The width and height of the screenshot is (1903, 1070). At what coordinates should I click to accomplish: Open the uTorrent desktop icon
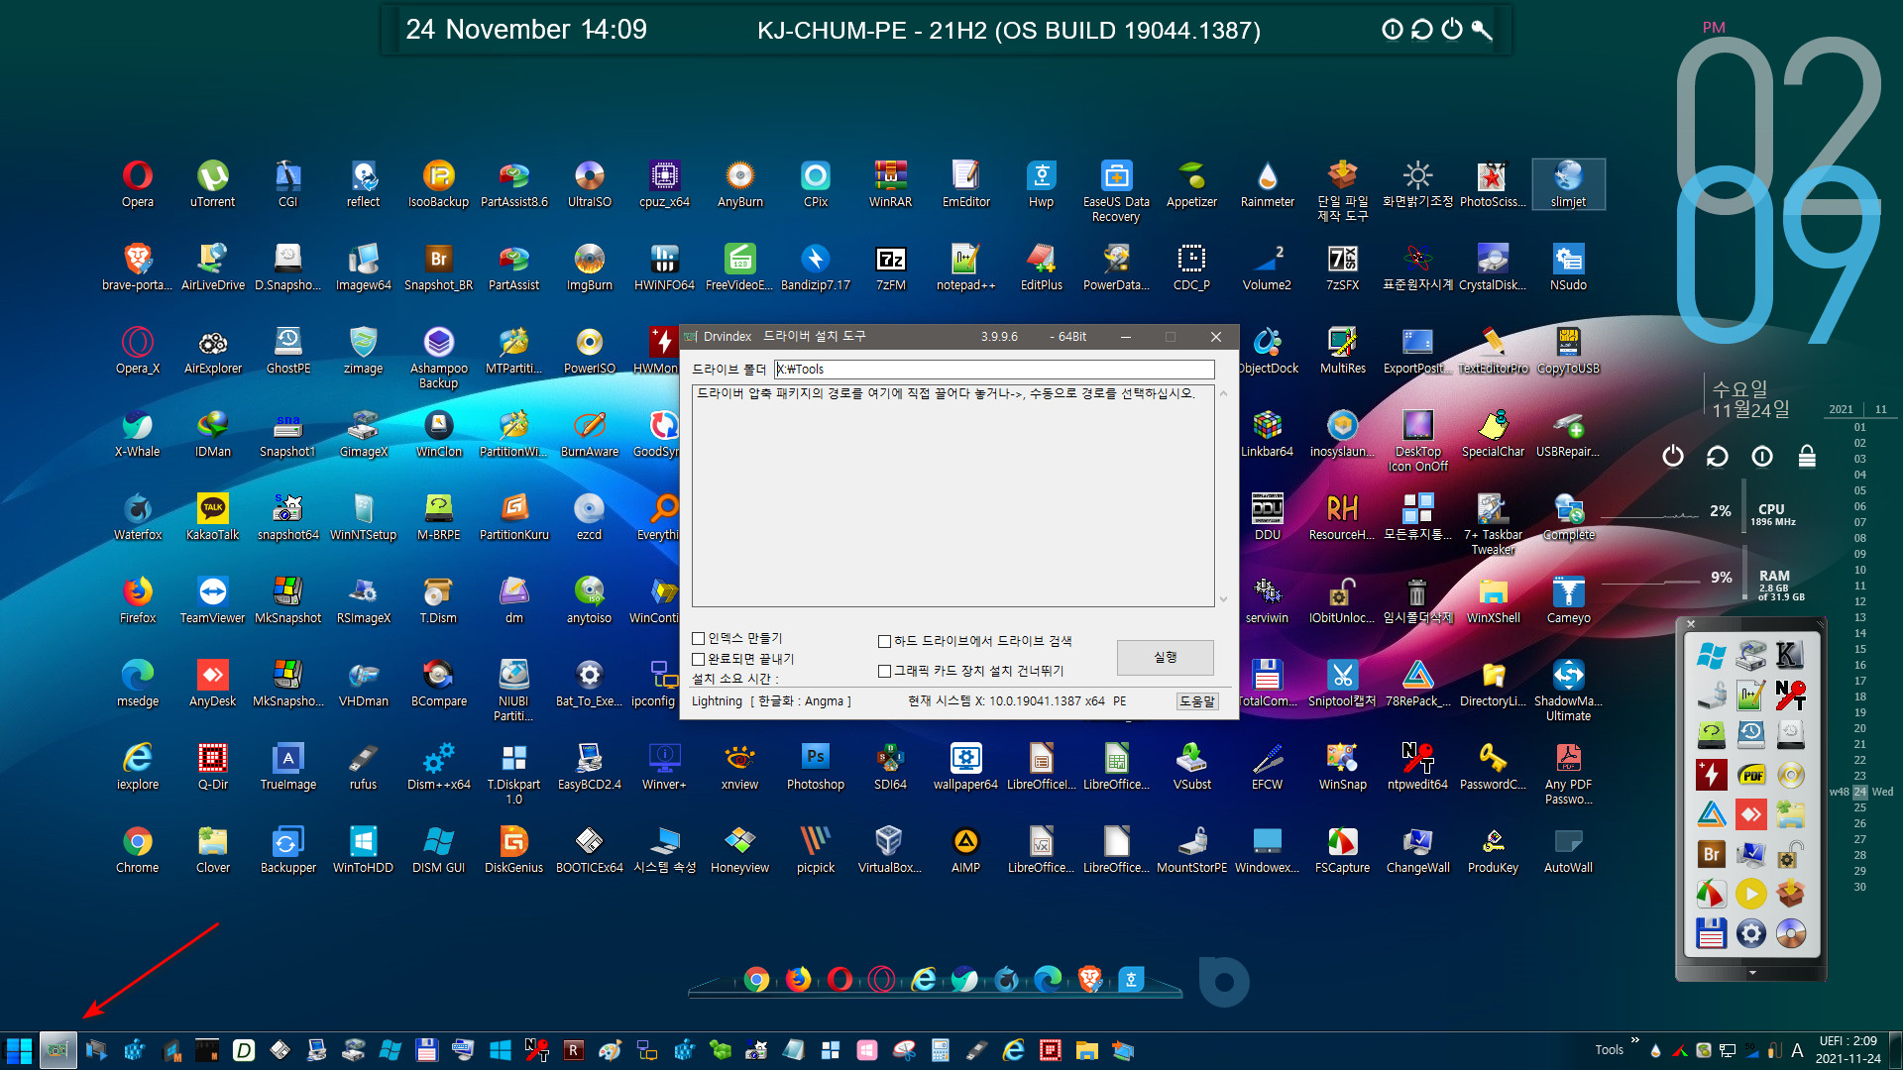point(213,184)
